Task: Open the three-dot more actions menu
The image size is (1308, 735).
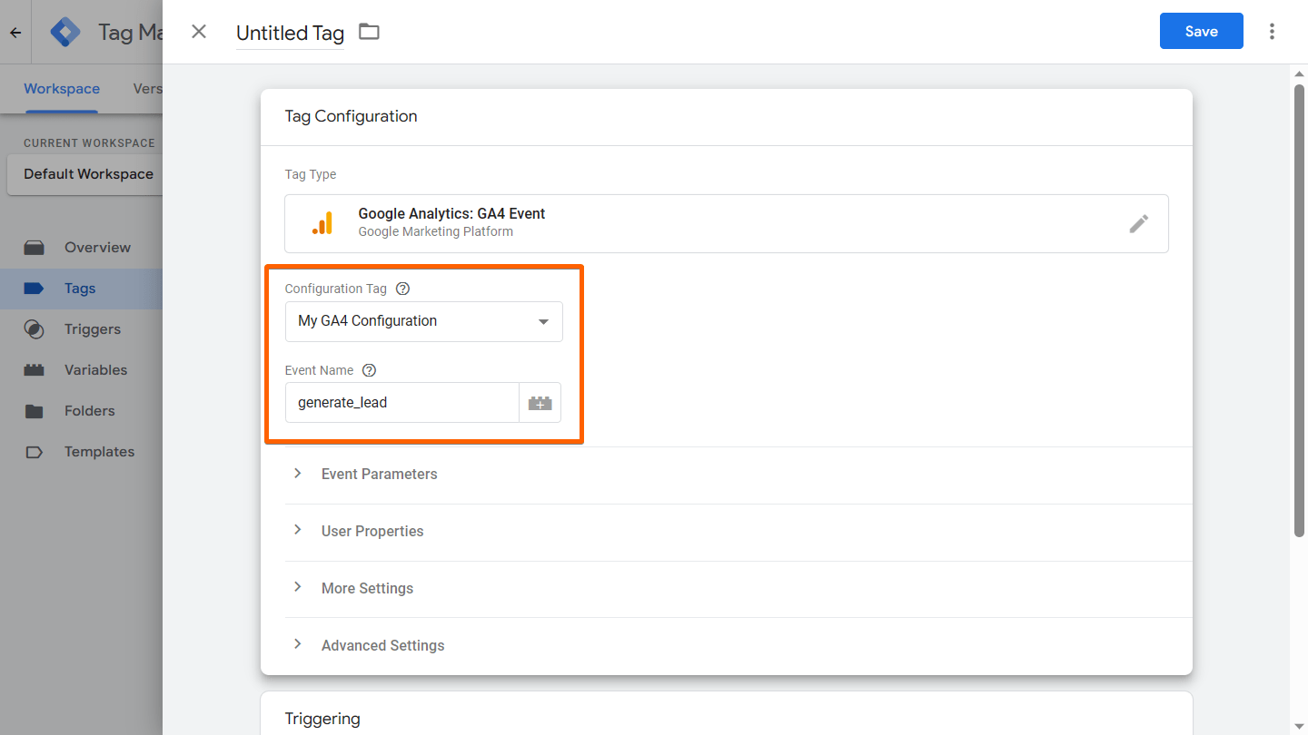Action: point(1272,32)
